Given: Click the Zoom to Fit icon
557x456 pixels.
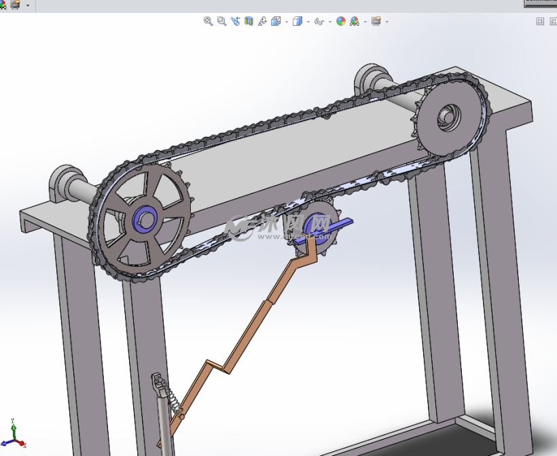Looking at the screenshot, I should [x=208, y=21].
